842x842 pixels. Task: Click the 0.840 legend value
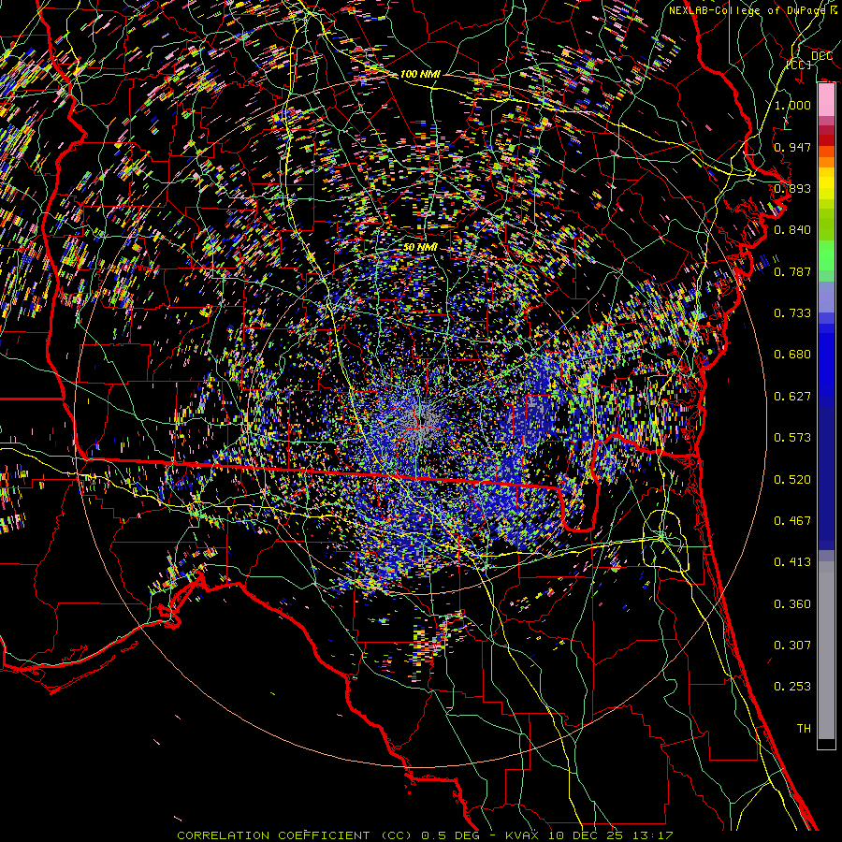click(792, 230)
